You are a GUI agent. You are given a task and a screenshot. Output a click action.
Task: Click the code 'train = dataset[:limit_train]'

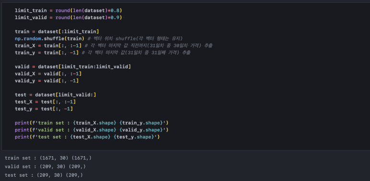[x=57, y=32]
